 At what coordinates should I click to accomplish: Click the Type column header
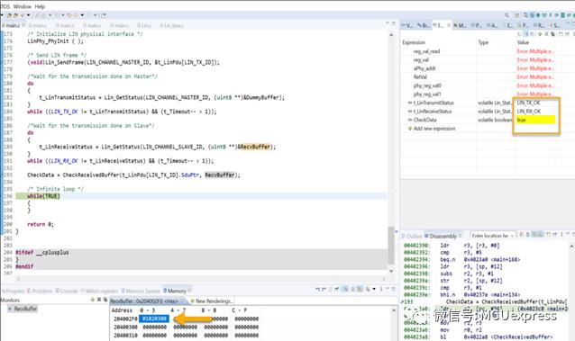(483, 42)
